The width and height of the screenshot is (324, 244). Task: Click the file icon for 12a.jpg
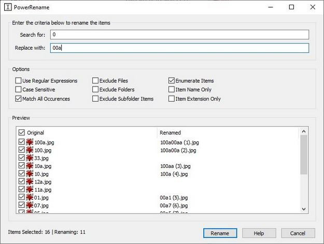30,182
